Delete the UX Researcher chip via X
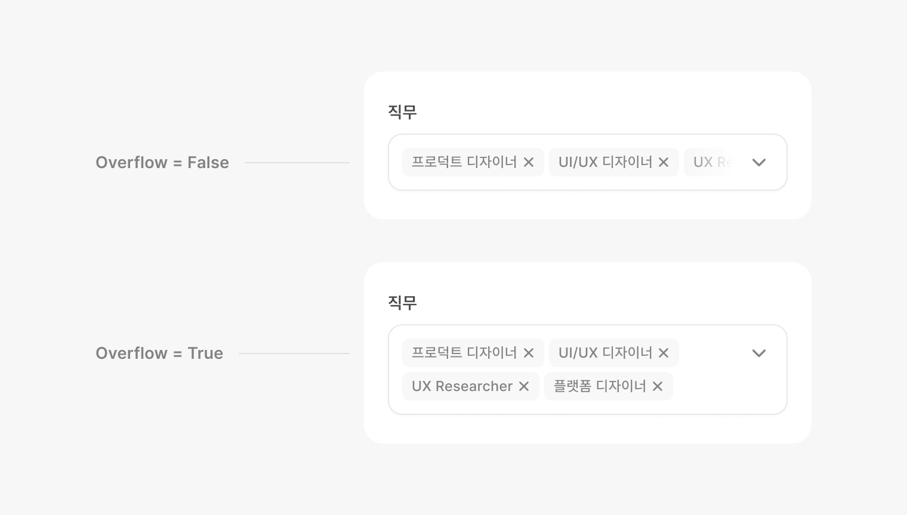Image resolution: width=907 pixels, height=515 pixels. pos(524,386)
